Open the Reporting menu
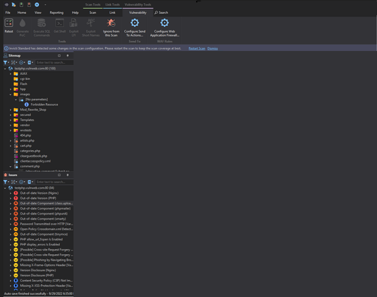This screenshot has width=377, height=297. click(x=57, y=12)
